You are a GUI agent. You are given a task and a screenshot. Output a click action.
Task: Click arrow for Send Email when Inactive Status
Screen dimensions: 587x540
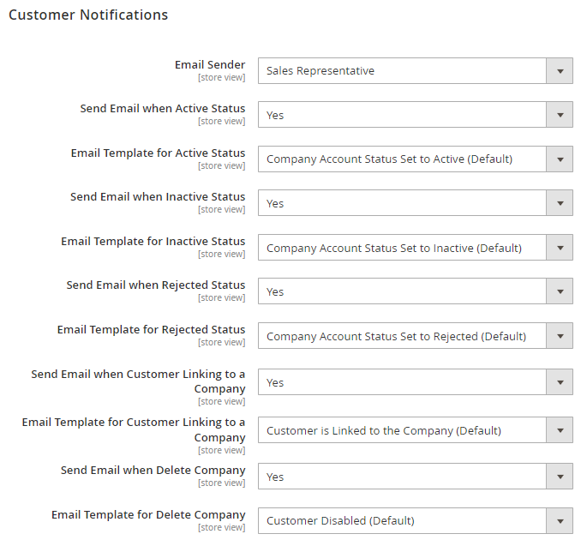coord(560,203)
